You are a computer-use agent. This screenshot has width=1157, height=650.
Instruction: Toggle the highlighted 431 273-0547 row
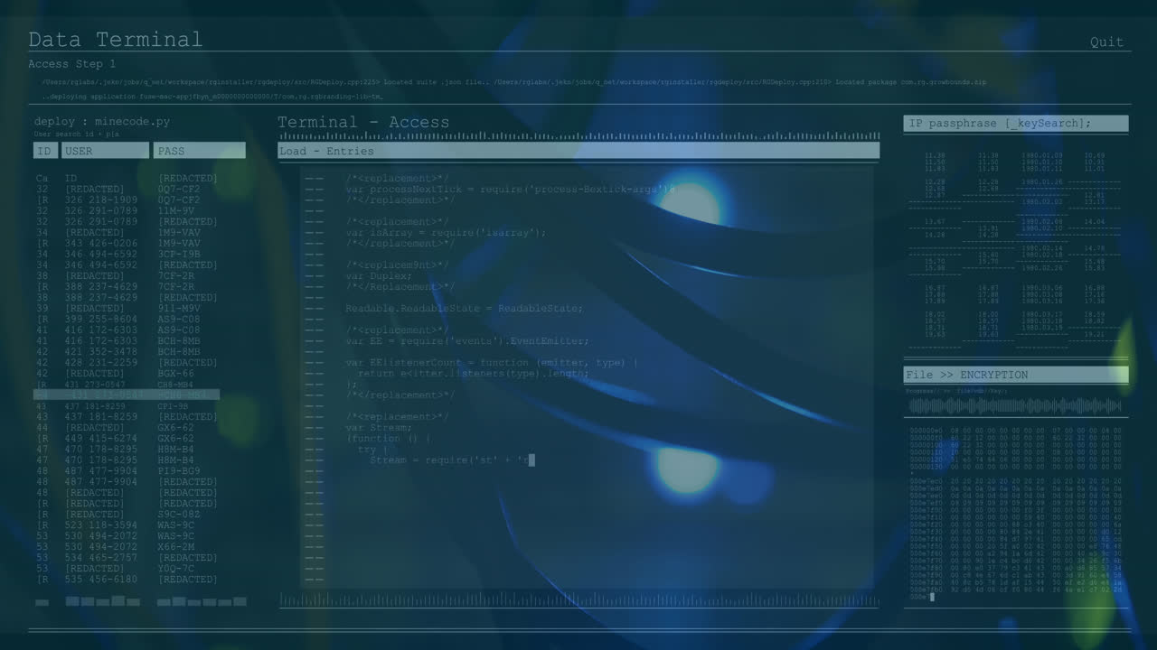pyautogui.click(x=127, y=395)
